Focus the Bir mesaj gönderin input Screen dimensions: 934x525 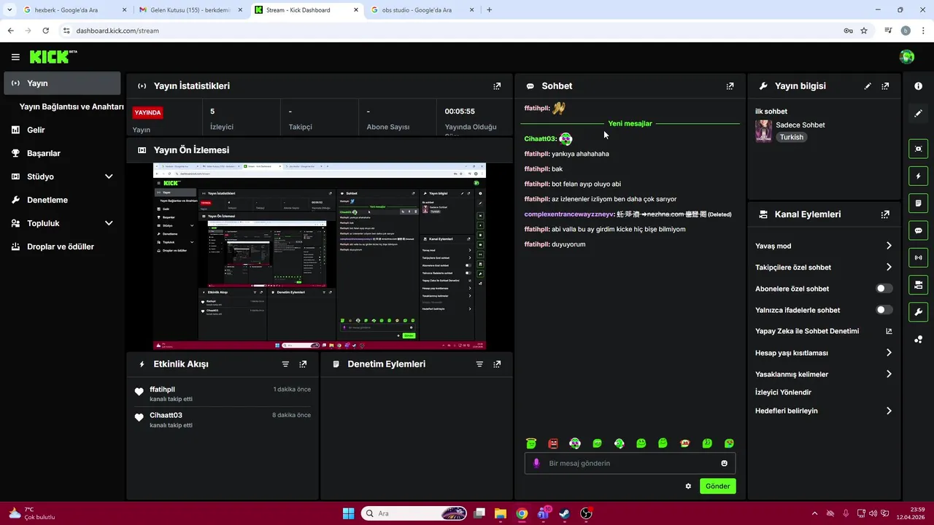[630, 463]
